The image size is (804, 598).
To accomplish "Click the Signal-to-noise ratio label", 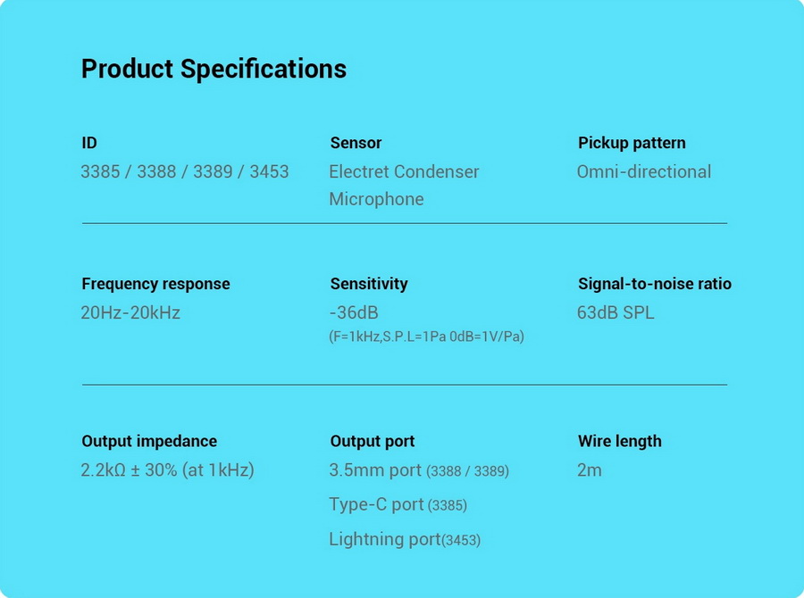I will click(655, 284).
